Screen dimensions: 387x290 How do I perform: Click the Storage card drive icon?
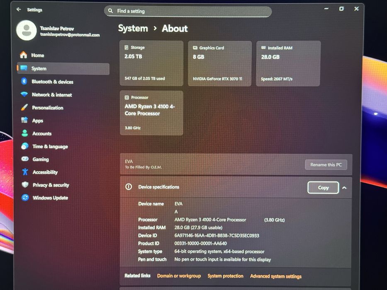[127, 47]
